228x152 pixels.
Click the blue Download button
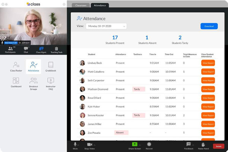tap(209, 26)
